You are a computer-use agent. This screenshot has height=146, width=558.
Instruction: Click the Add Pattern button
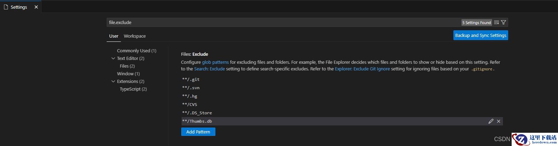[x=198, y=132]
